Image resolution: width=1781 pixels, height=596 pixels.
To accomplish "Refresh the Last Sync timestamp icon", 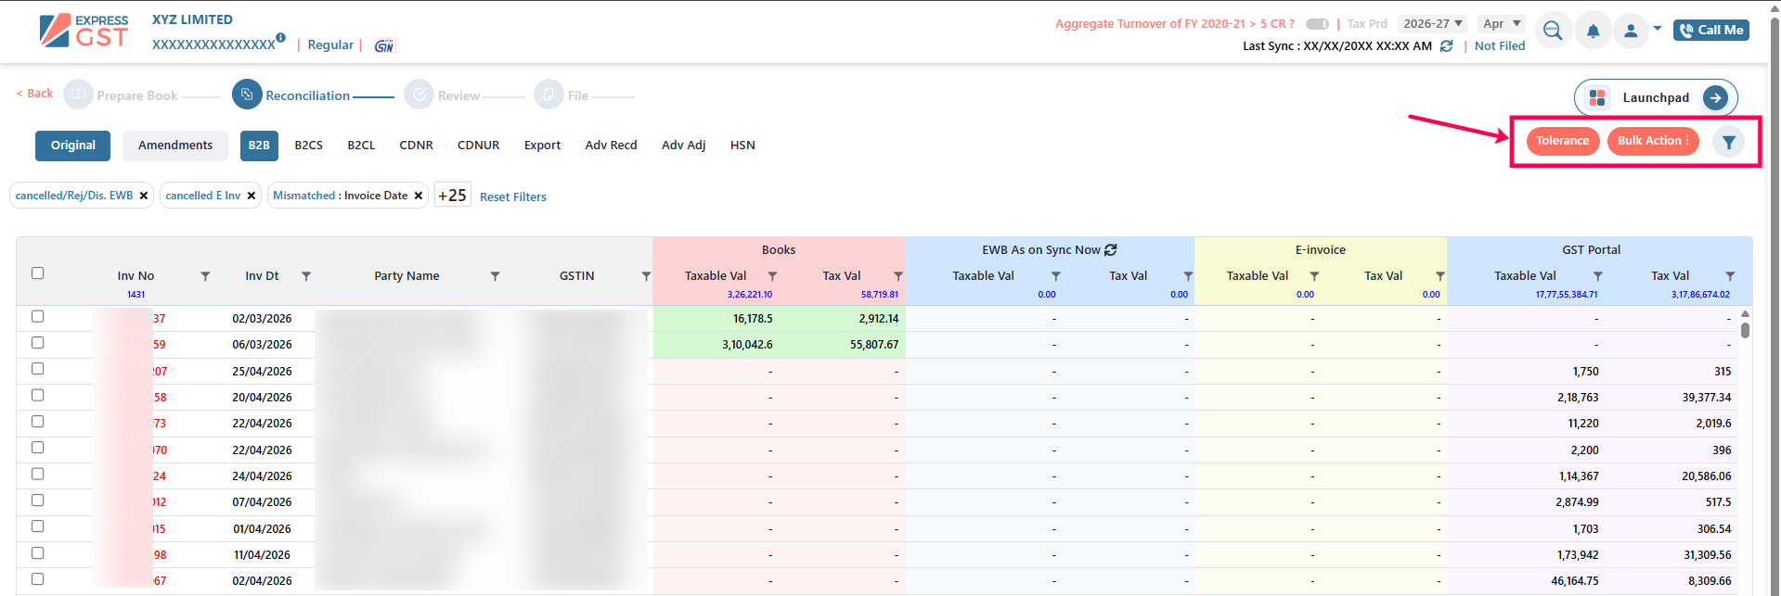I will 1446,46.
